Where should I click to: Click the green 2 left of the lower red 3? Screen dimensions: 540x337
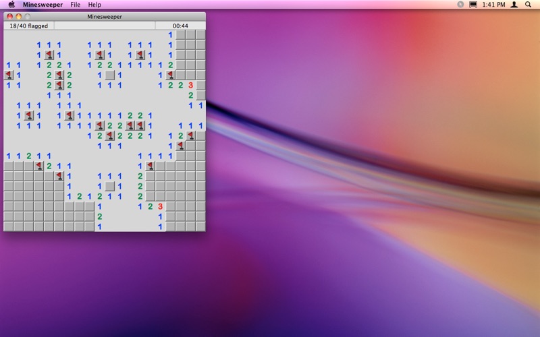[150, 206]
